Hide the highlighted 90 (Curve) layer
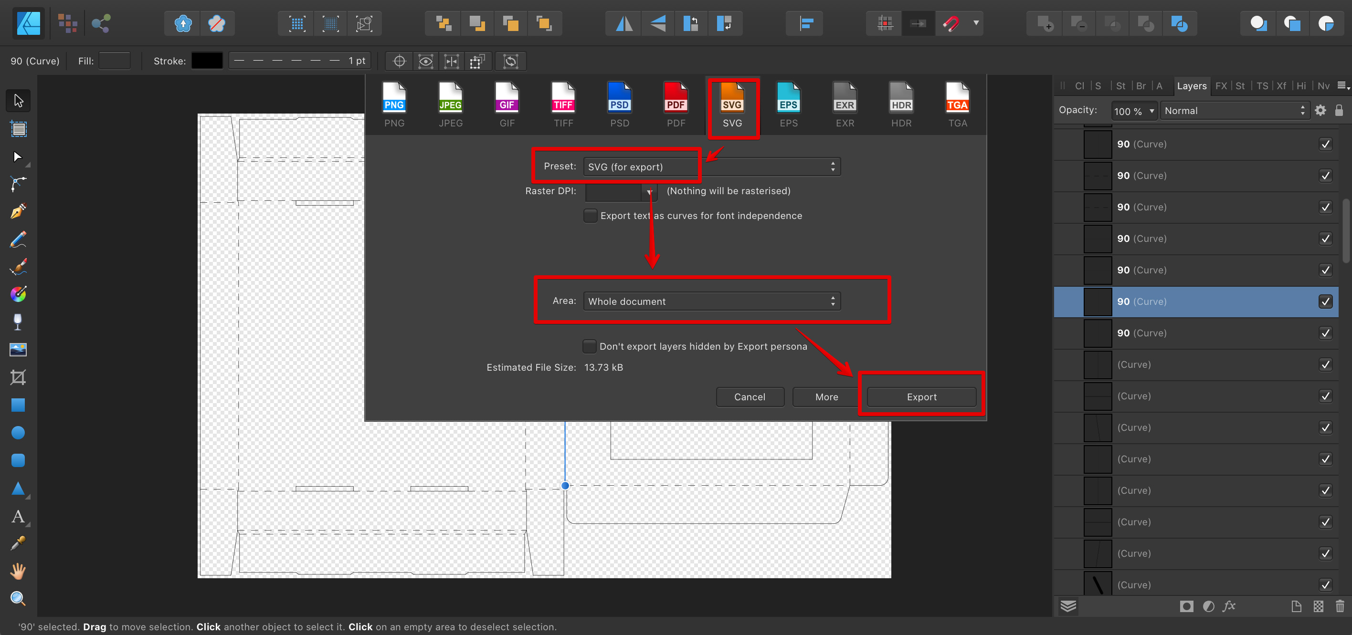The height and width of the screenshot is (635, 1352). point(1326,302)
